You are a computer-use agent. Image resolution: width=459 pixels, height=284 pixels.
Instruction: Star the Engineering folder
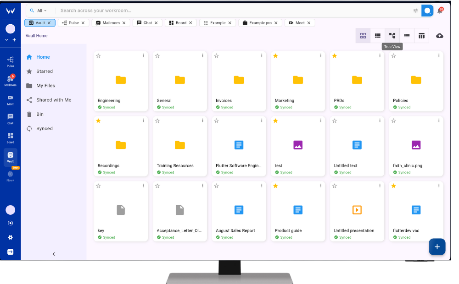pyautogui.click(x=98, y=56)
